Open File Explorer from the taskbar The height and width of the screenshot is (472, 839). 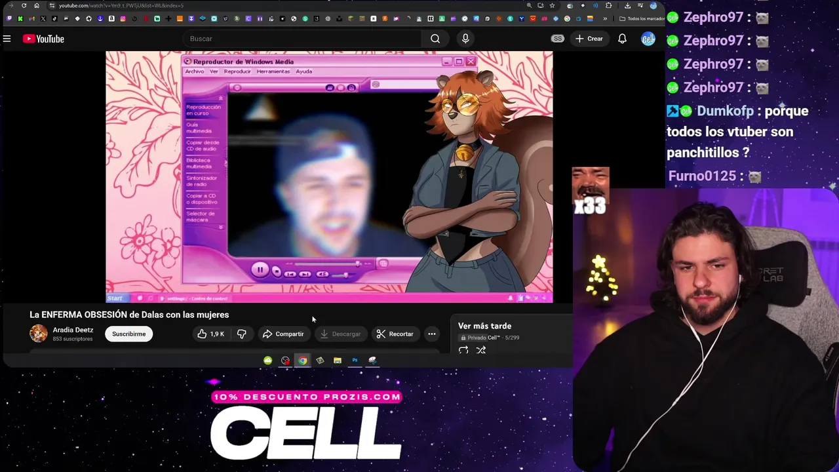(338, 361)
